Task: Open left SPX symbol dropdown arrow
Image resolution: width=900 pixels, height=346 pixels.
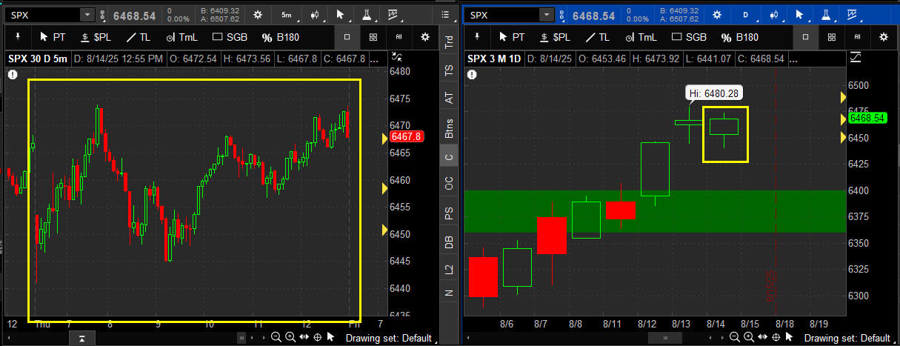Action: point(87,15)
